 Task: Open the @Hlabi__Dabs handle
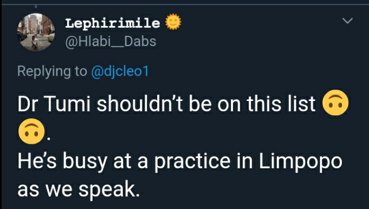(111, 41)
